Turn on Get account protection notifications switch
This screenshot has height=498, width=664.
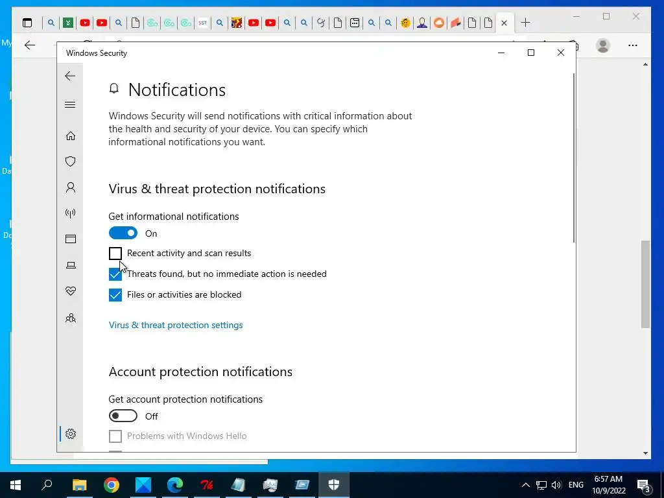pyautogui.click(x=123, y=416)
